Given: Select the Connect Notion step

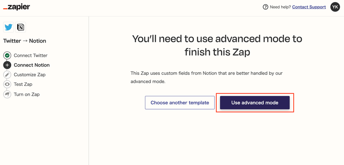Looking at the screenshot, I should point(31,65).
